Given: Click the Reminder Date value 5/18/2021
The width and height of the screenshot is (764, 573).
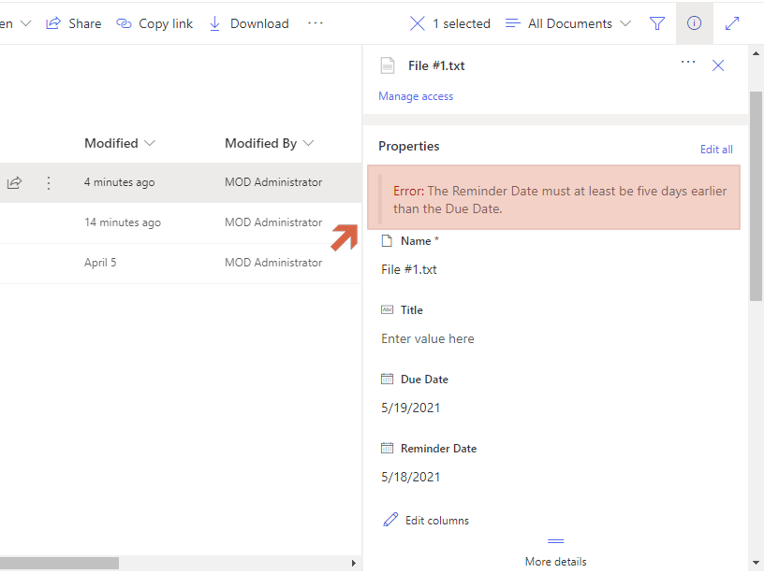Looking at the screenshot, I should [x=410, y=477].
